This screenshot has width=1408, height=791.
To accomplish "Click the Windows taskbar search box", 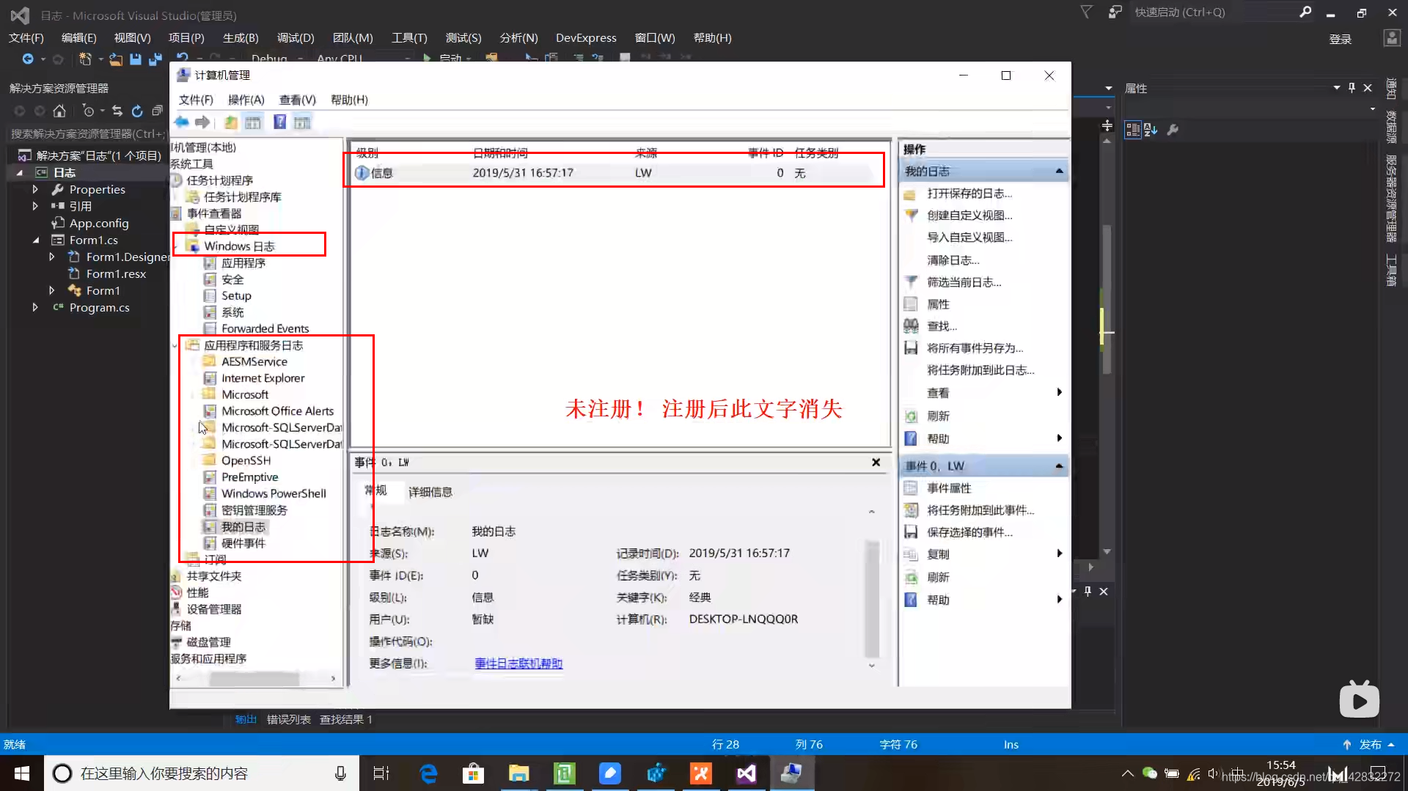I will point(202,773).
